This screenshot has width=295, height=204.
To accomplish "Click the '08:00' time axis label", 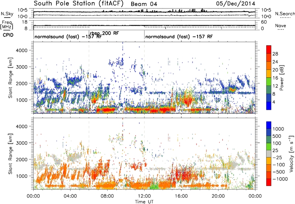I will click(107, 196).
